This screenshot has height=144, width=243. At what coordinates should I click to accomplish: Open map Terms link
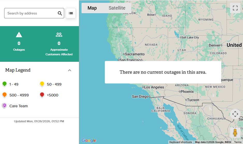click(238, 142)
